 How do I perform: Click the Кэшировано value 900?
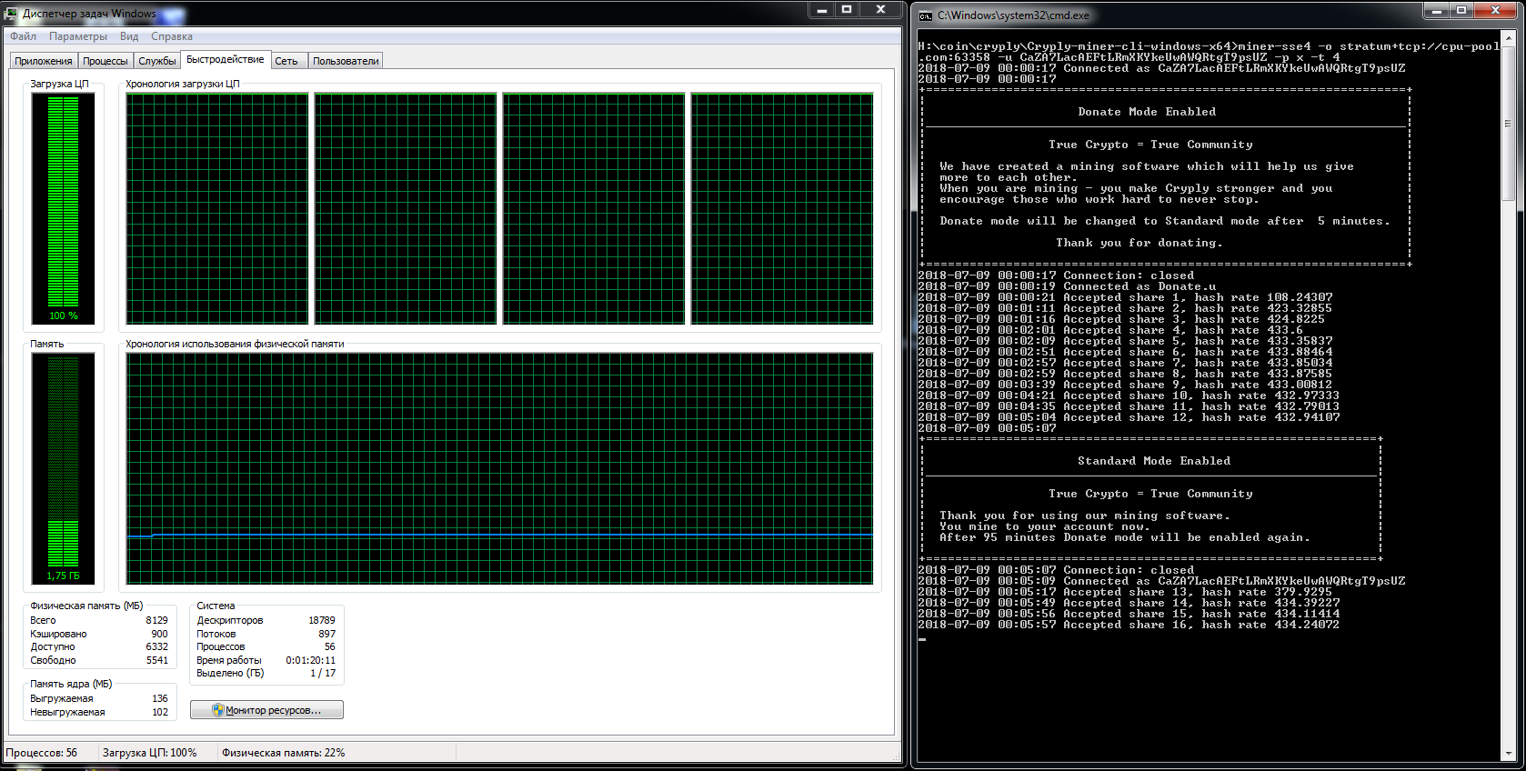pos(159,634)
